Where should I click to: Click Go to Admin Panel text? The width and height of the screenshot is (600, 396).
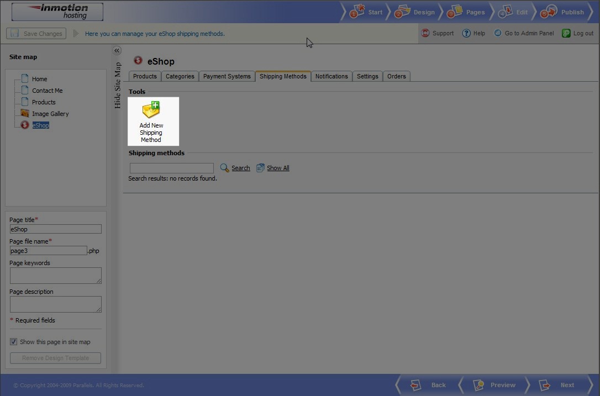529,33
